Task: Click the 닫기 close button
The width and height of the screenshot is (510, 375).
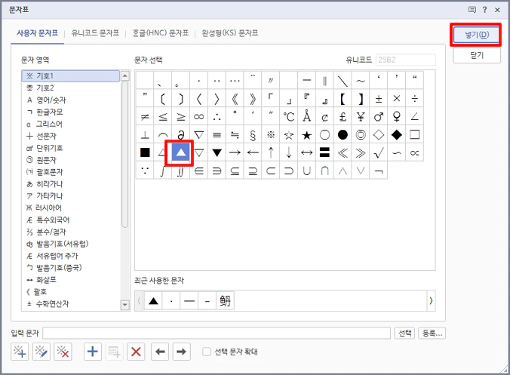Action: pyautogui.click(x=477, y=55)
